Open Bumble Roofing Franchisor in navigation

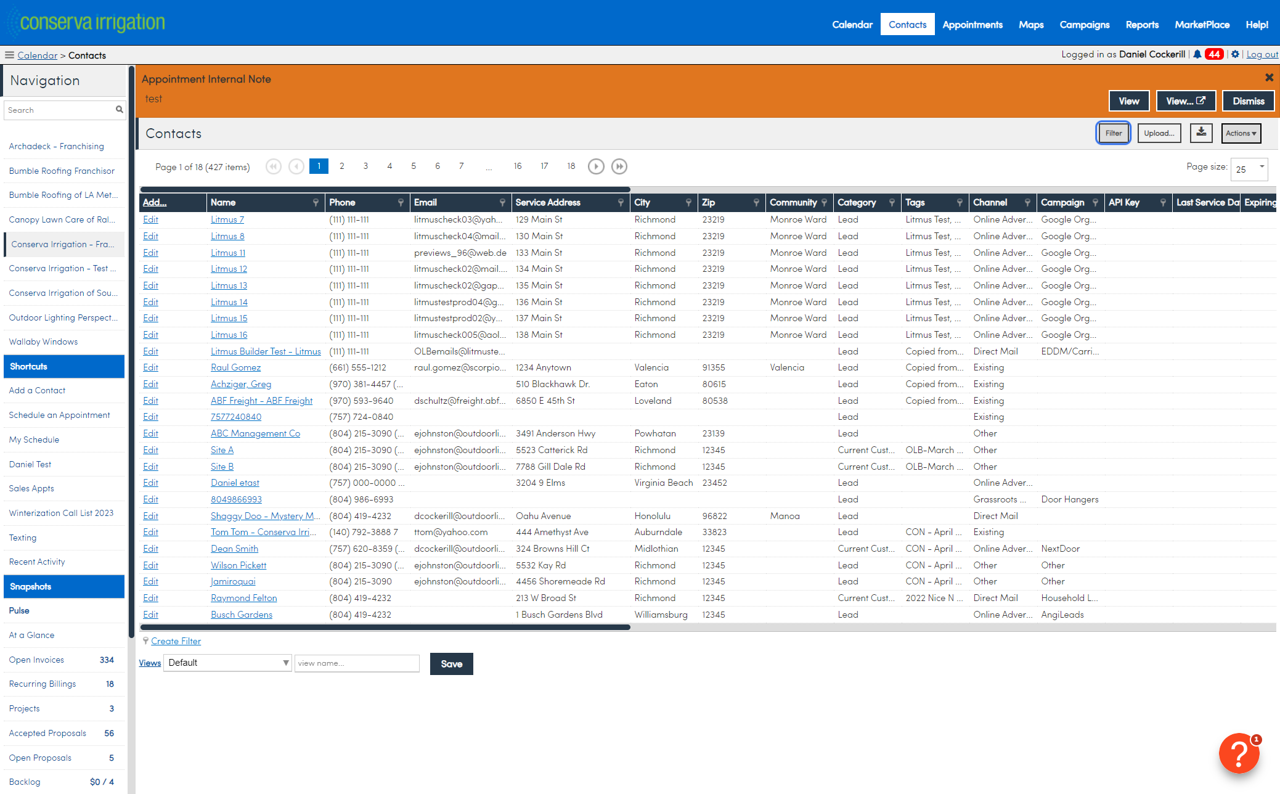(62, 171)
